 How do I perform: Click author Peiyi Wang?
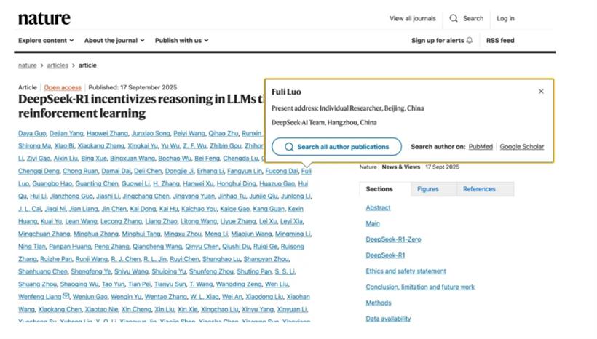point(189,134)
